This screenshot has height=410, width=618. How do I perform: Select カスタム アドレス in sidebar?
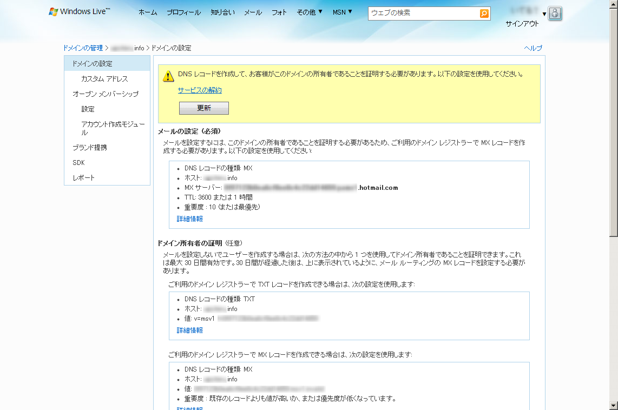pyautogui.click(x=104, y=79)
